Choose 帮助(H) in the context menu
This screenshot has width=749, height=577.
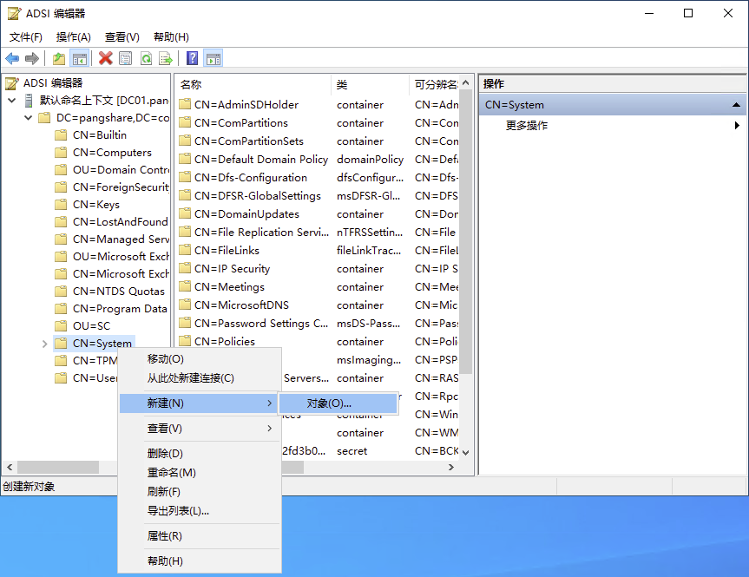(x=200, y=561)
